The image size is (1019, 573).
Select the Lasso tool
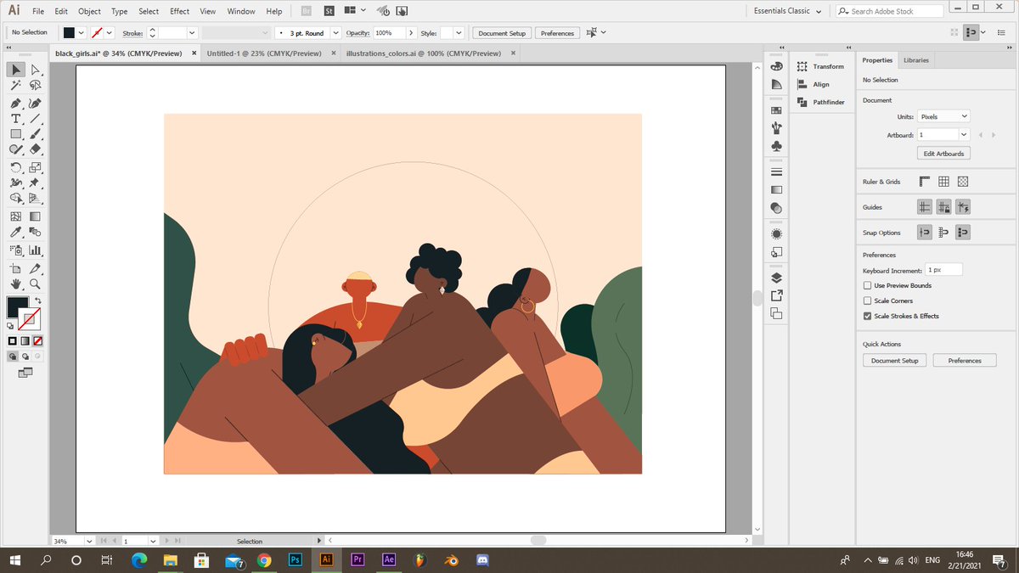36,86
